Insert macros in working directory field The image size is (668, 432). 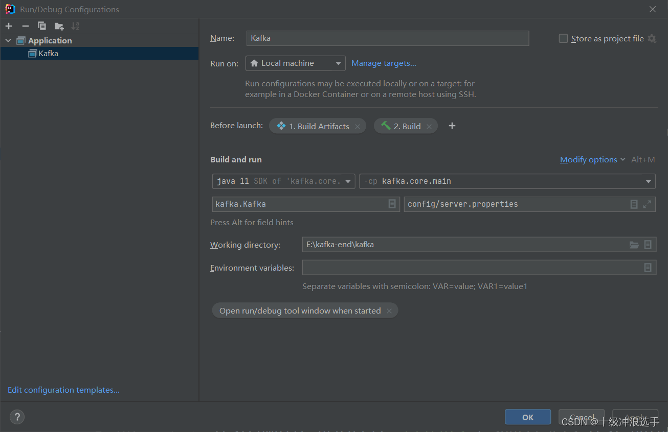pos(648,245)
